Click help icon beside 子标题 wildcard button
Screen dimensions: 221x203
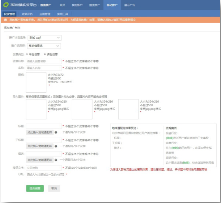pos(56,146)
